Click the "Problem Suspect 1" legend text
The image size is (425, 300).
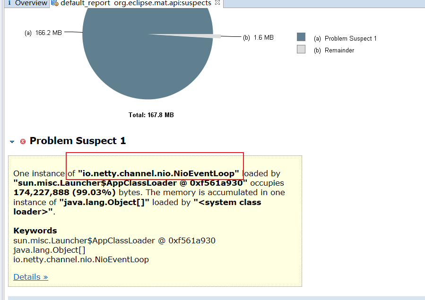[x=350, y=39]
